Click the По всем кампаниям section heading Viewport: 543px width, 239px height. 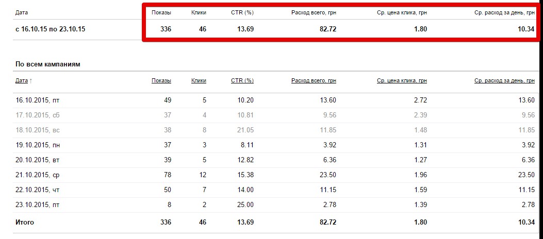pyautogui.click(x=48, y=64)
